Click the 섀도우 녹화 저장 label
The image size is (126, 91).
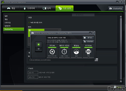point(44,77)
